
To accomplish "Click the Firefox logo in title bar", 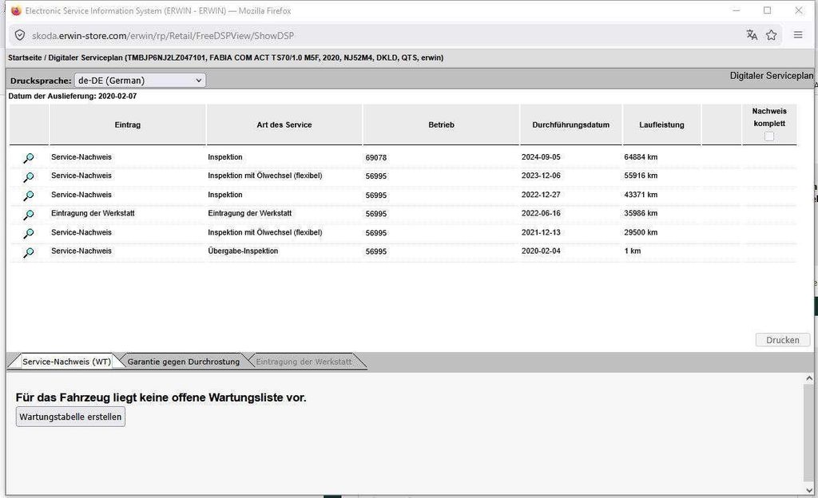I will 16,10.
